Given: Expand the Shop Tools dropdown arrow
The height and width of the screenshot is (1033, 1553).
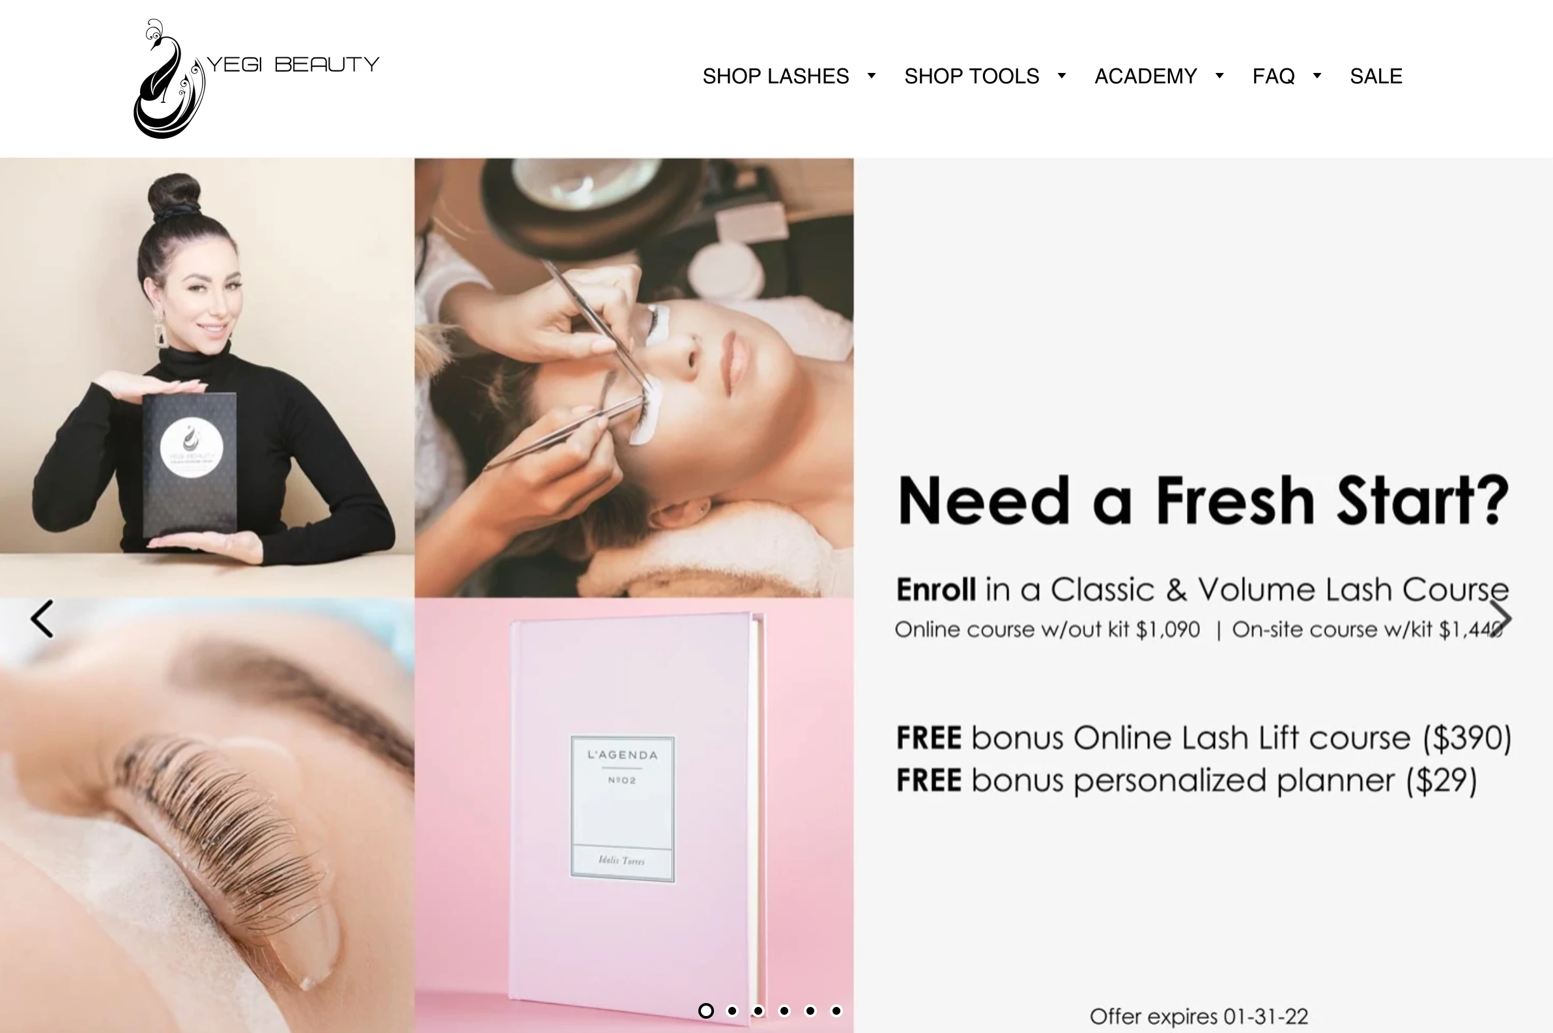Looking at the screenshot, I should click(1061, 76).
